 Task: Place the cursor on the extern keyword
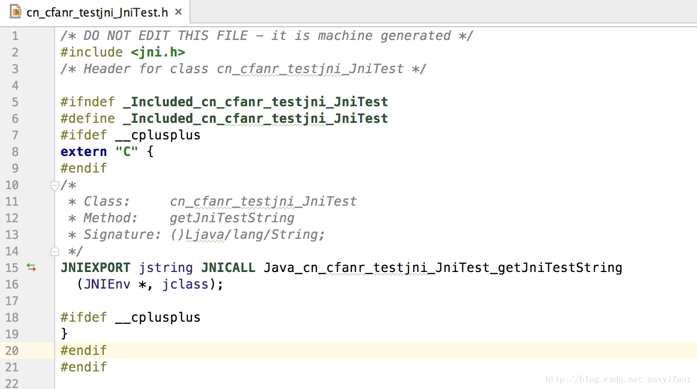click(x=83, y=152)
